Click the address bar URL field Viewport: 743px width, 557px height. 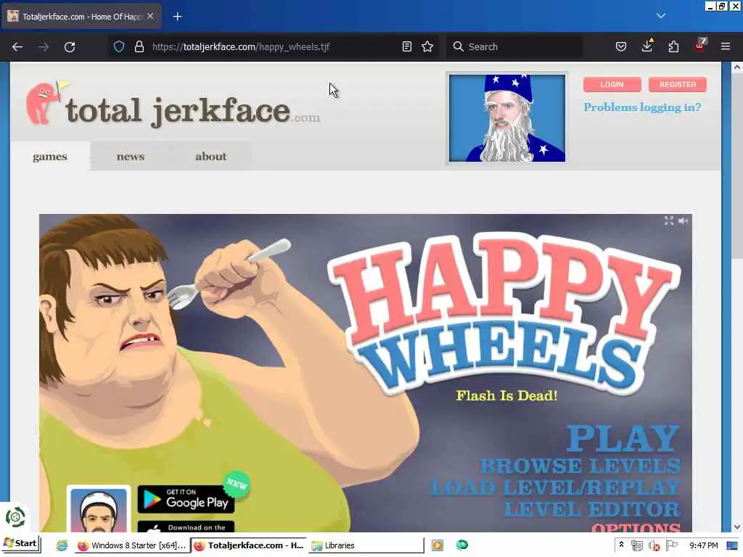[275, 46]
